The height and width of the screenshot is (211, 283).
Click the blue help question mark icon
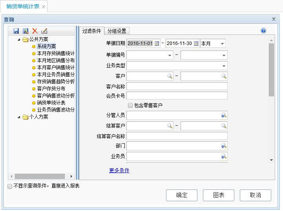[x=263, y=31]
